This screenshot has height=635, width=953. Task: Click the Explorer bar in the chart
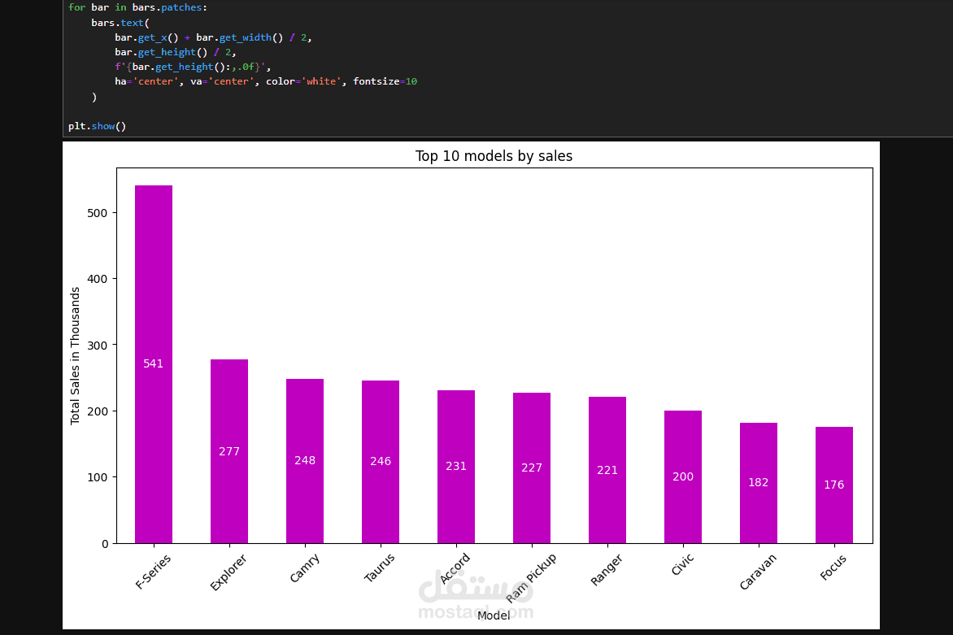click(x=229, y=451)
